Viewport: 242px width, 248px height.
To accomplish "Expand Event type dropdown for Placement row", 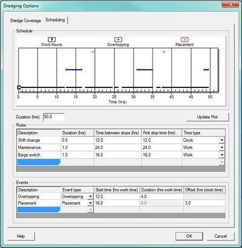I will click(x=90, y=203).
